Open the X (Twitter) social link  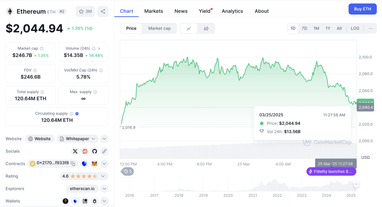pos(75,151)
